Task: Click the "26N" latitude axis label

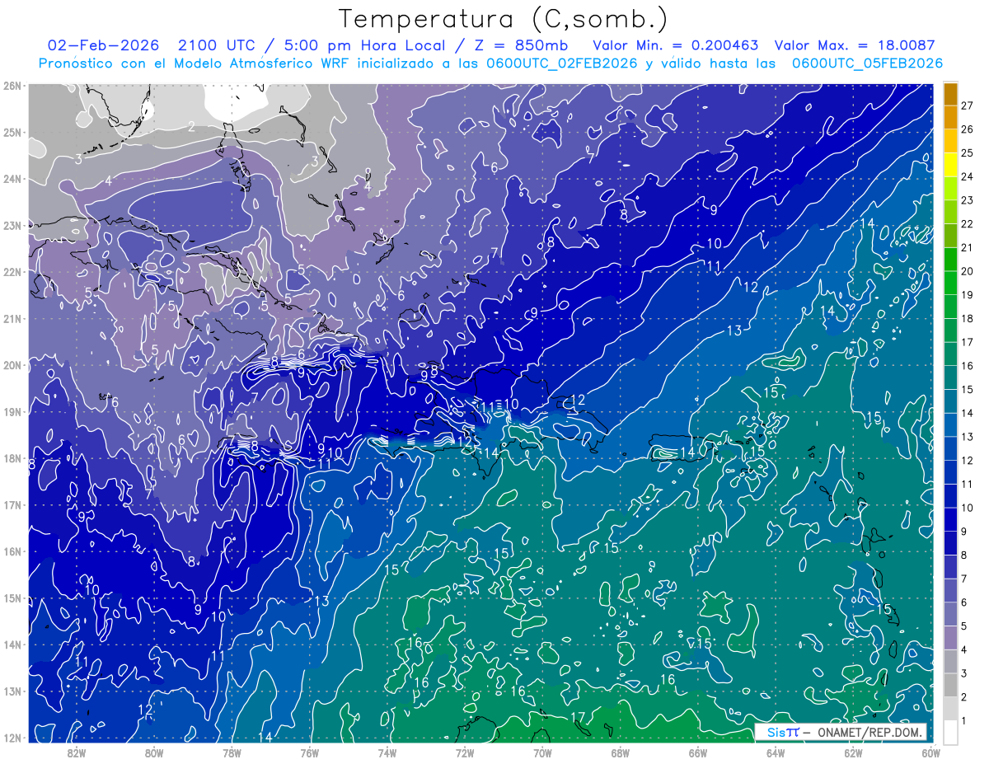Action: point(12,85)
